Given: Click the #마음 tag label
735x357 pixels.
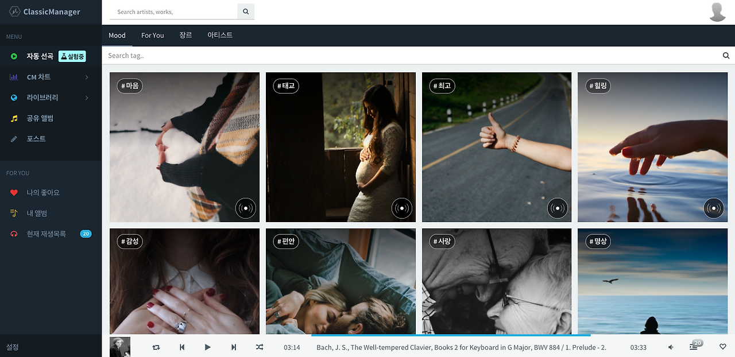Looking at the screenshot, I should (x=130, y=86).
